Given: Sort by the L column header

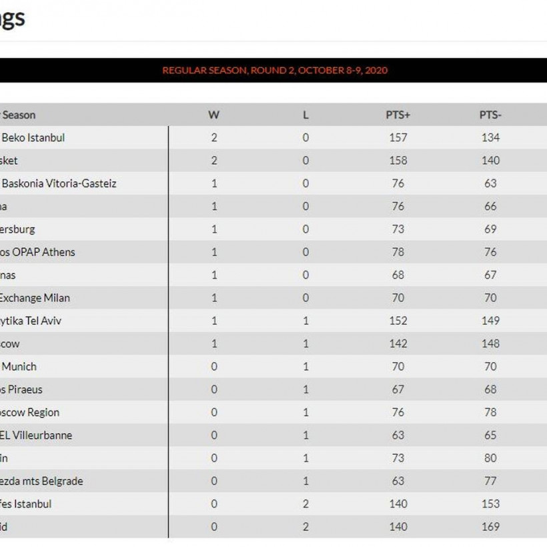Looking at the screenshot, I should [306, 115].
